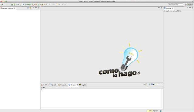Click the heap memory status bar
This screenshot has height=112, width=194.
click(x=153, y=111)
